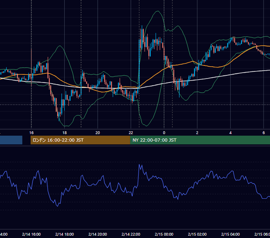Click the NY 22:00-07:00 JST session bar
Image resolution: width=270 pixels, height=238 pixels.
point(200,140)
